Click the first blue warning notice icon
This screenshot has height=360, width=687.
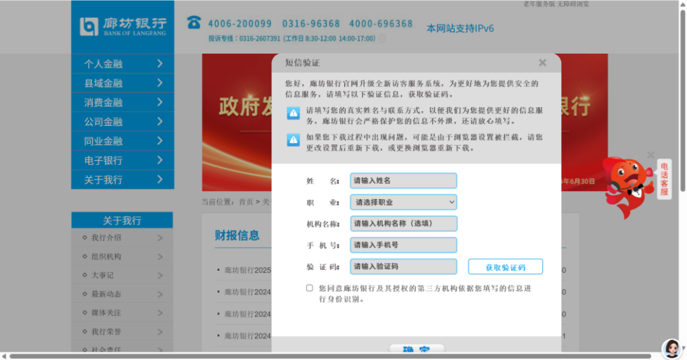click(x=293, y=113)
